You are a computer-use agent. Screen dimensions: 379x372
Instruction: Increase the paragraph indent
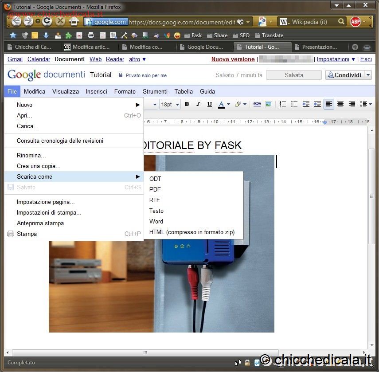click(317, 104)
